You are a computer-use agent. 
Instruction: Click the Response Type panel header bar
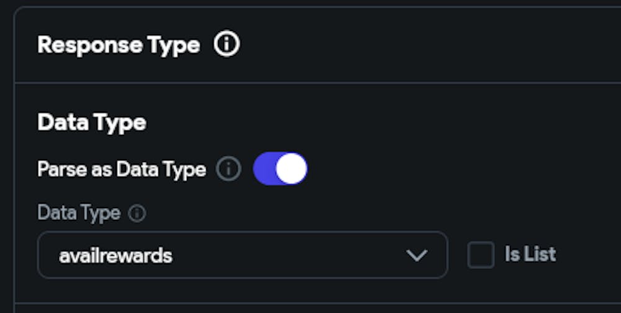(x=404, y=45)
